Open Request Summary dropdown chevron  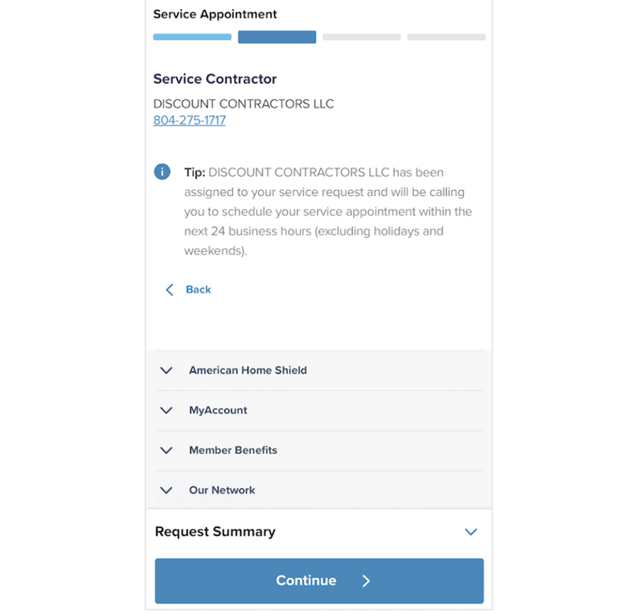[471, 532]
